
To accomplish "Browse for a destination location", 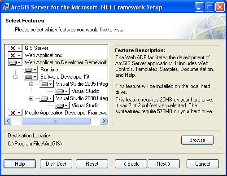I will point(197,140).
